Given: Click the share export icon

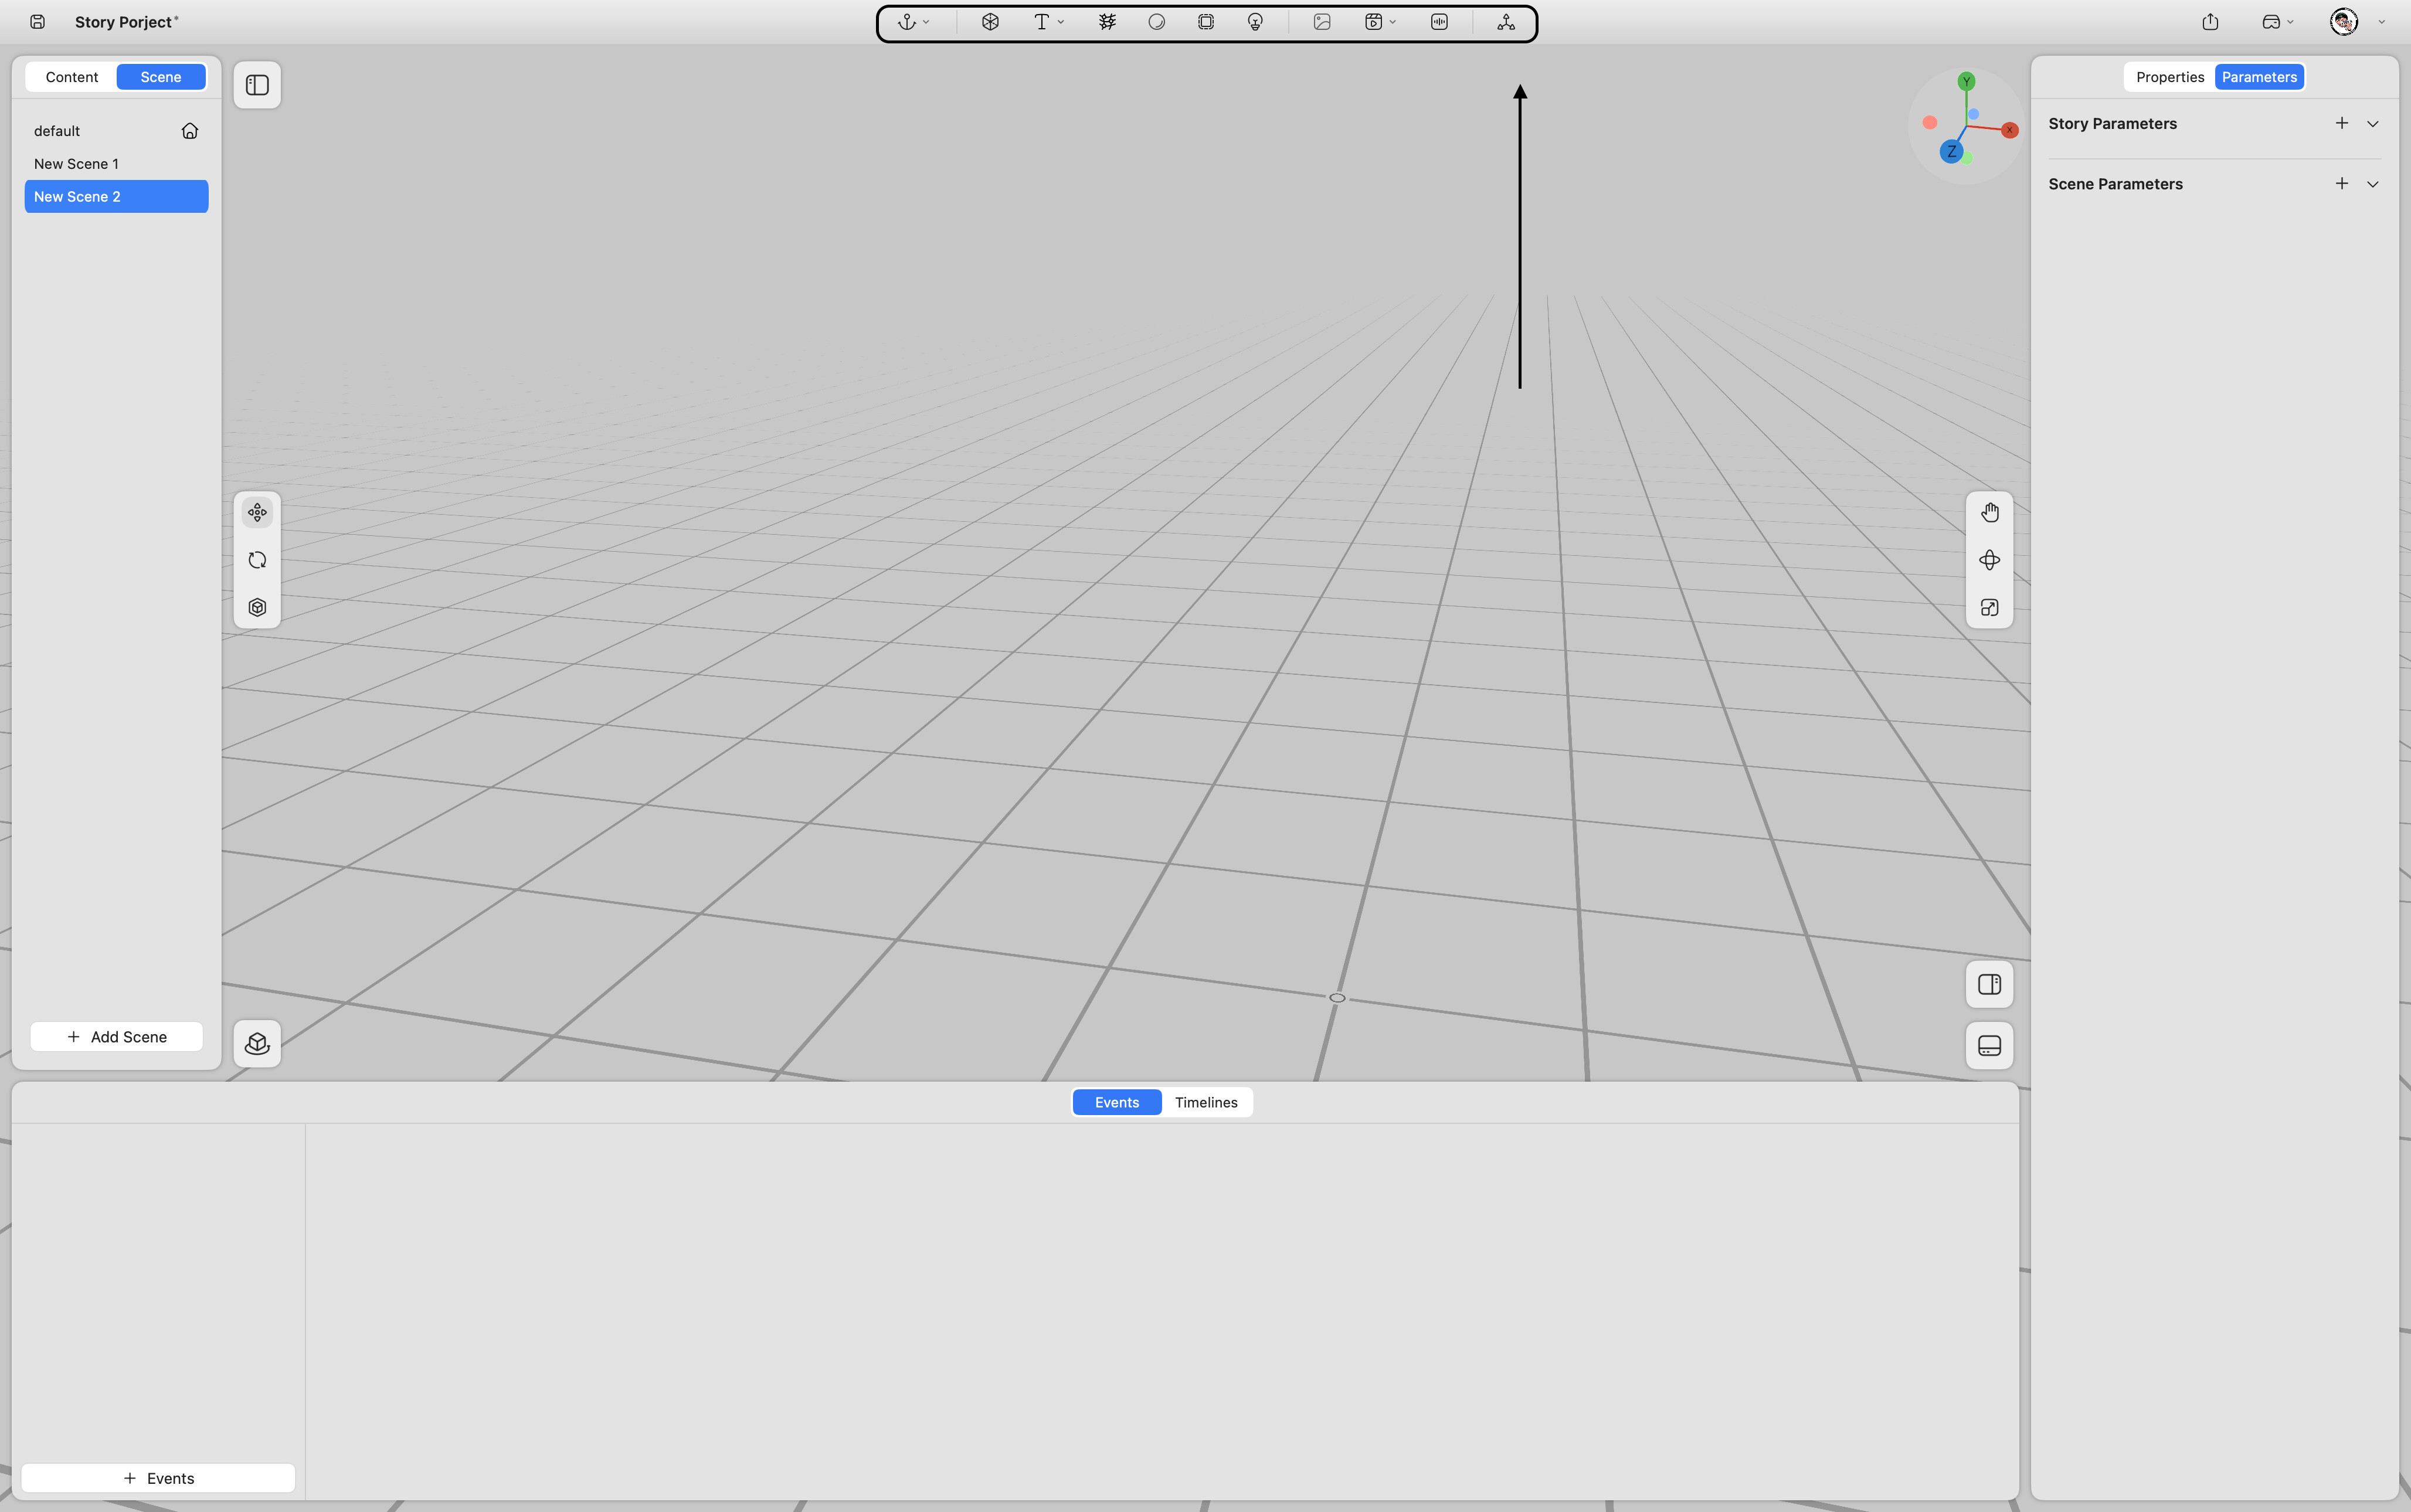Looking at the screenshot, I should 2210,22.
